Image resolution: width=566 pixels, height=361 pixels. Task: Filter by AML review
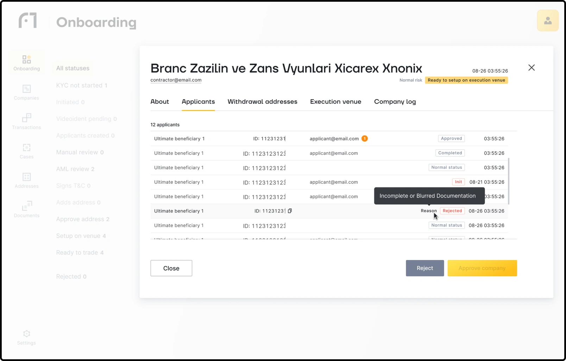(75, 169)
